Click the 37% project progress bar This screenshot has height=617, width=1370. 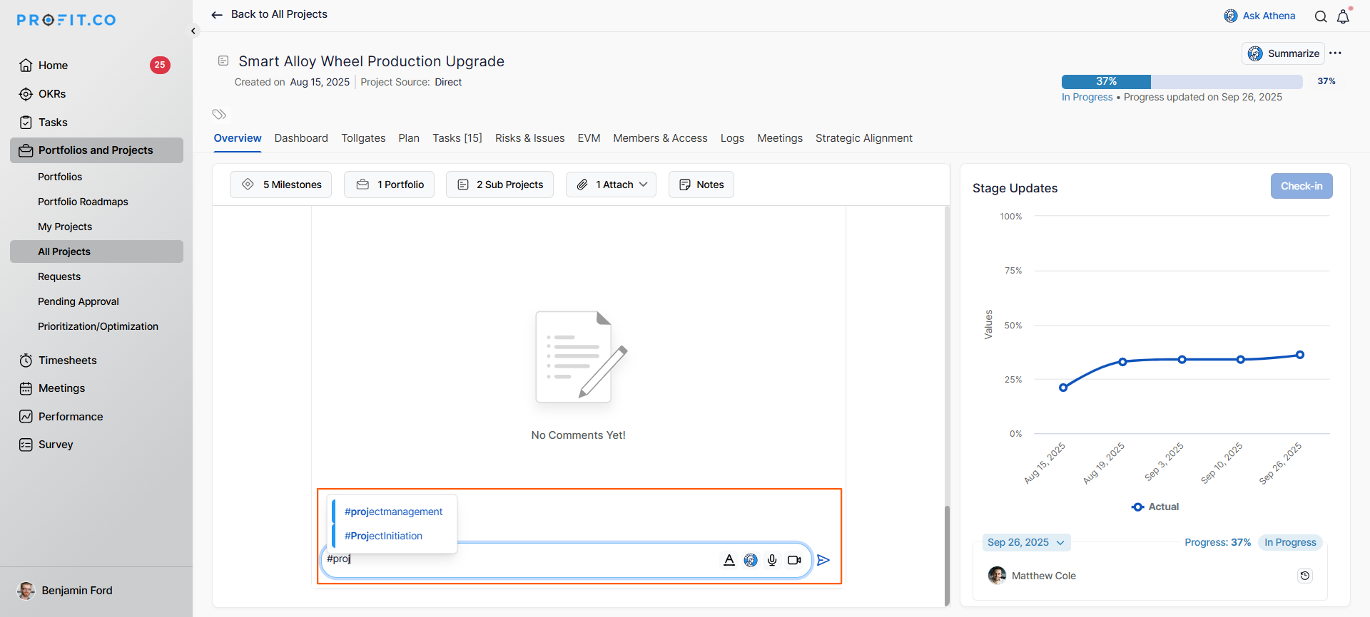(x=1182, y=81)
